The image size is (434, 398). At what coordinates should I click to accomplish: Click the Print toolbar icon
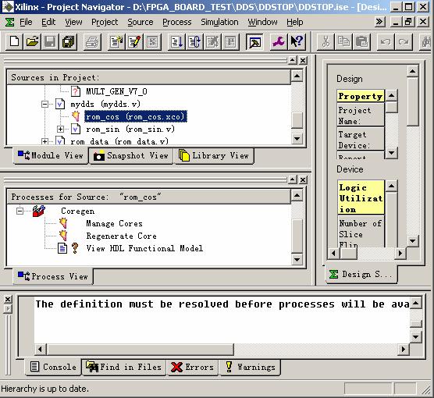(x=92, y=42)
